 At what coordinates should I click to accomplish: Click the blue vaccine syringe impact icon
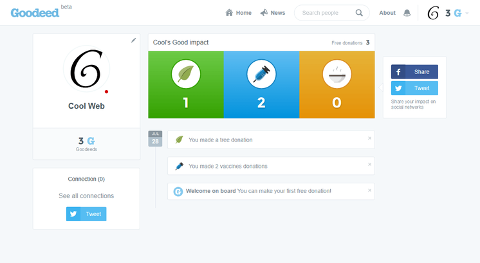point(261,74)
